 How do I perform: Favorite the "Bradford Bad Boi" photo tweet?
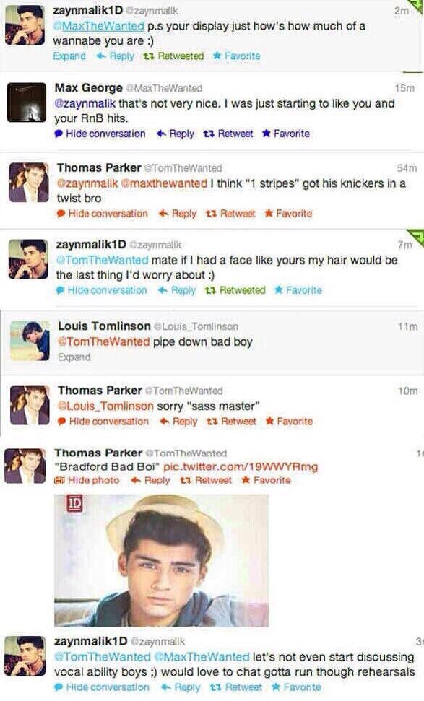(266, 480)
